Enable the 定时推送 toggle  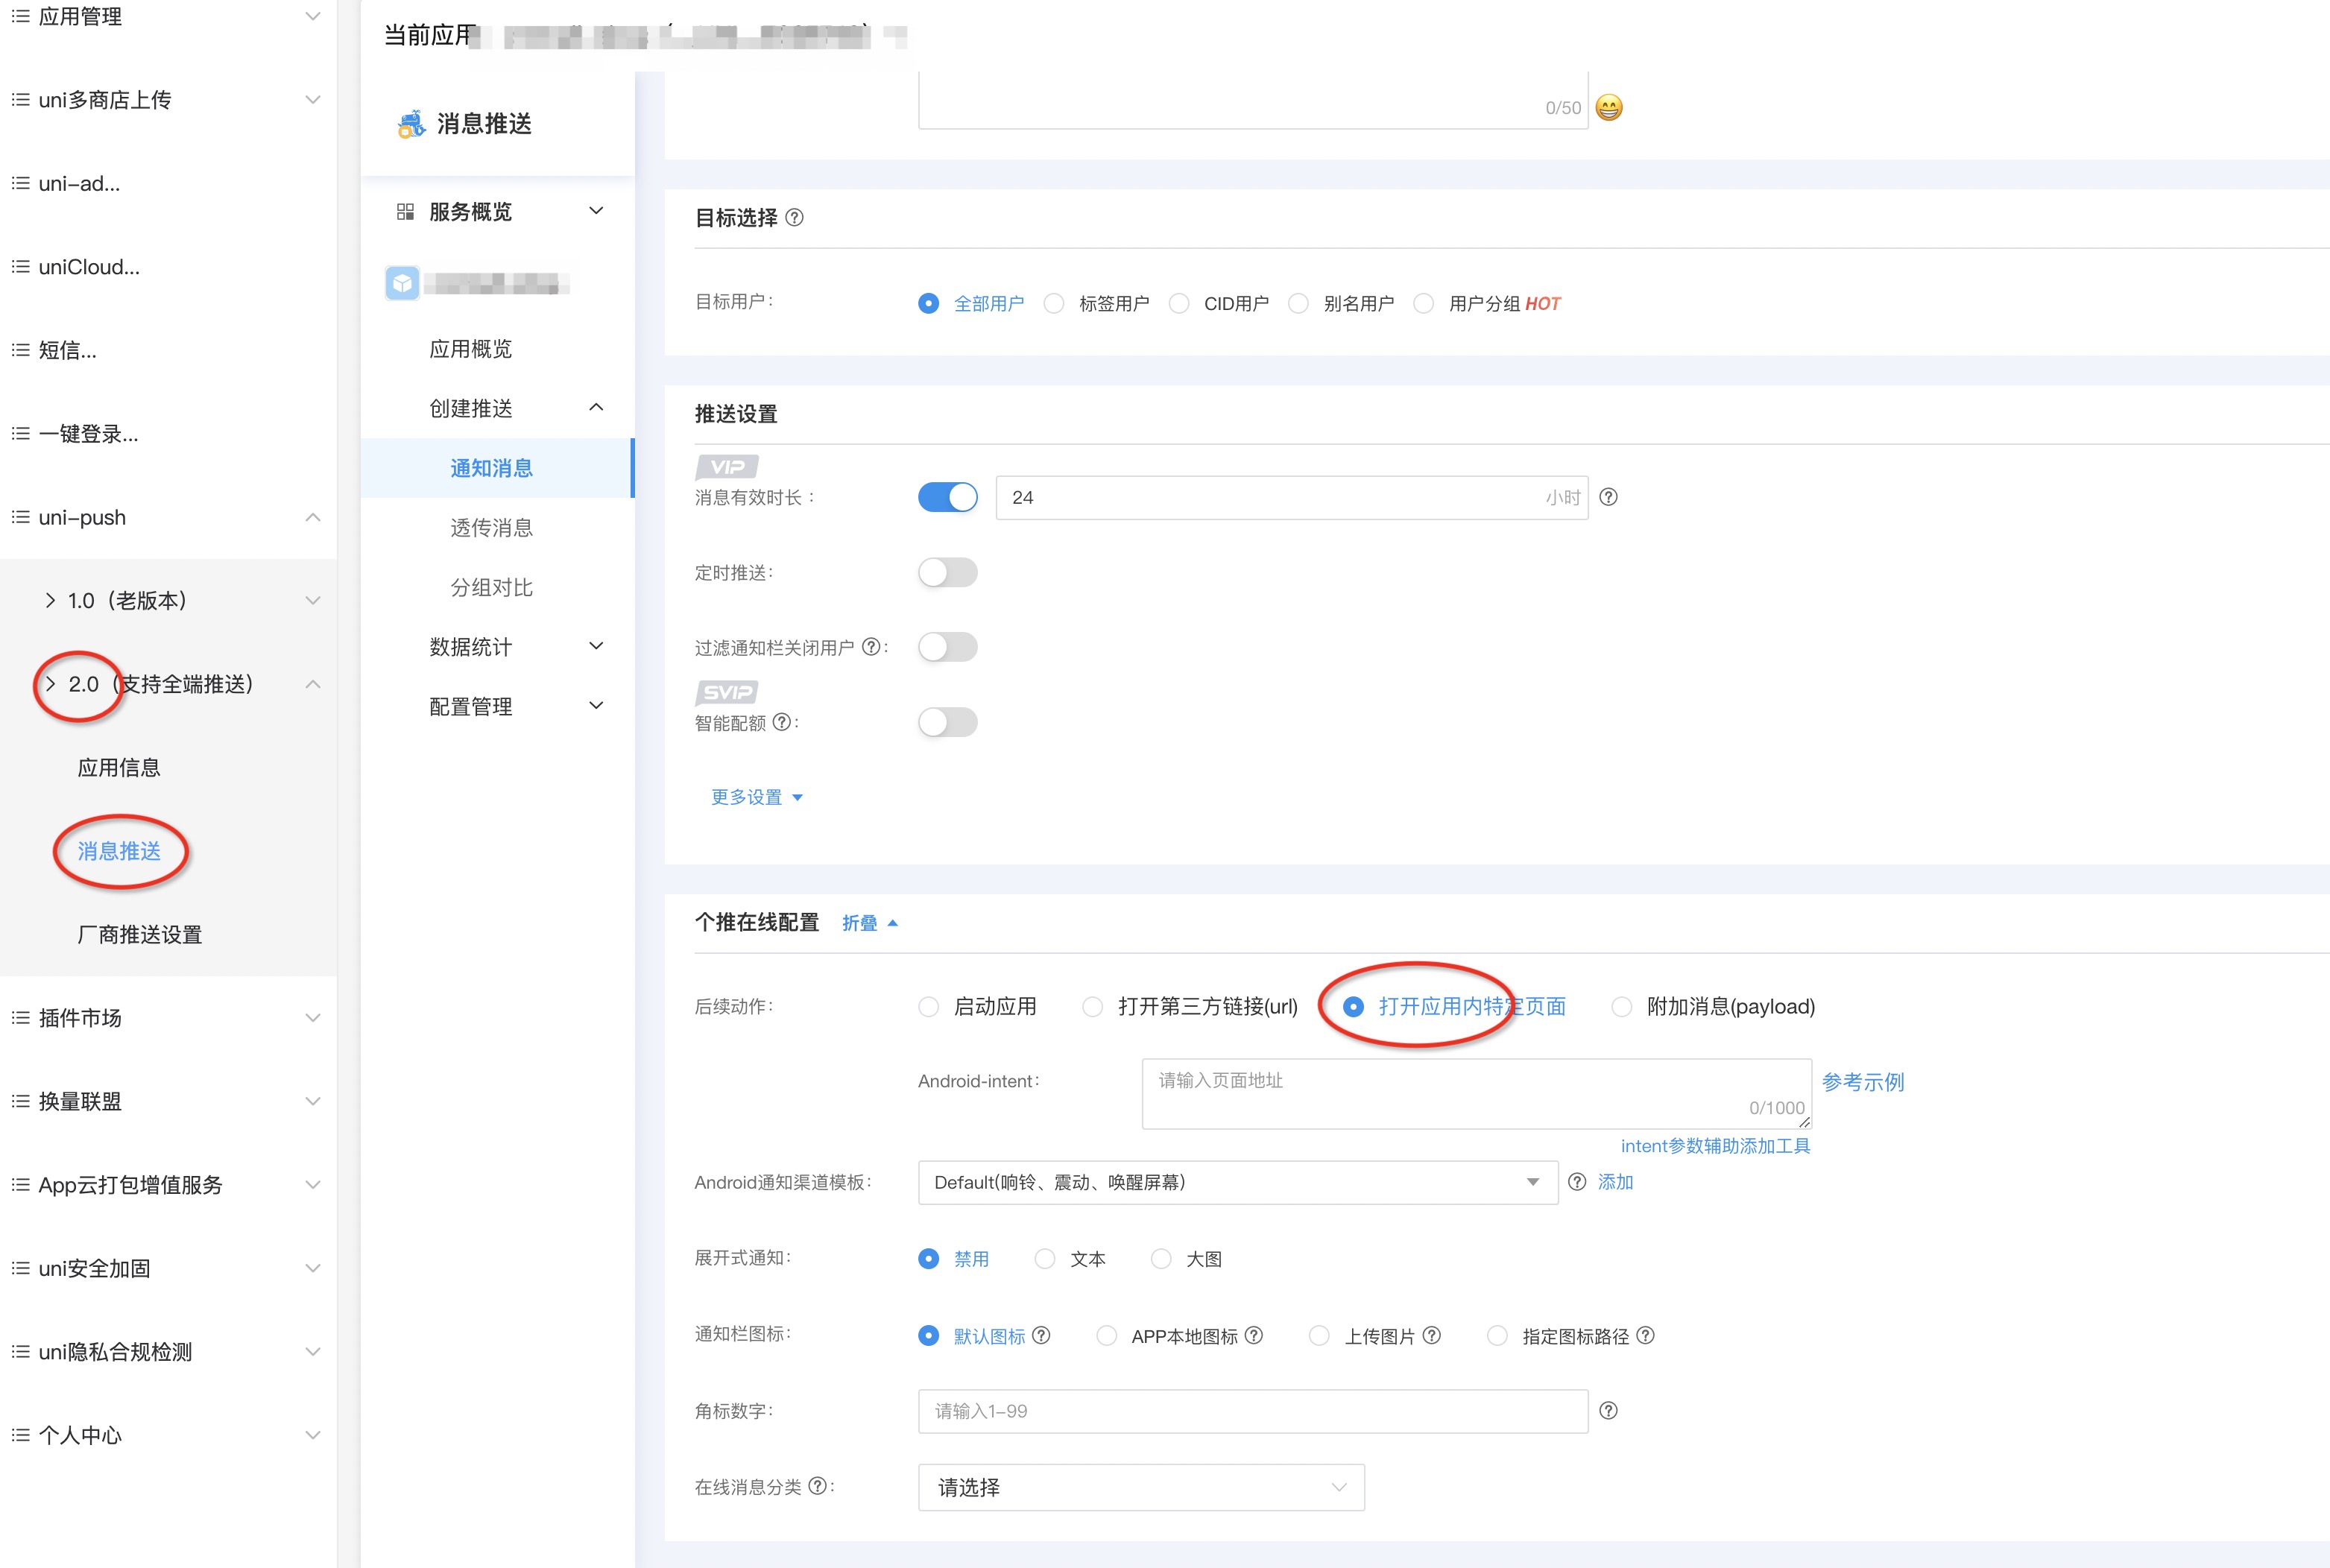pos(947,572)
